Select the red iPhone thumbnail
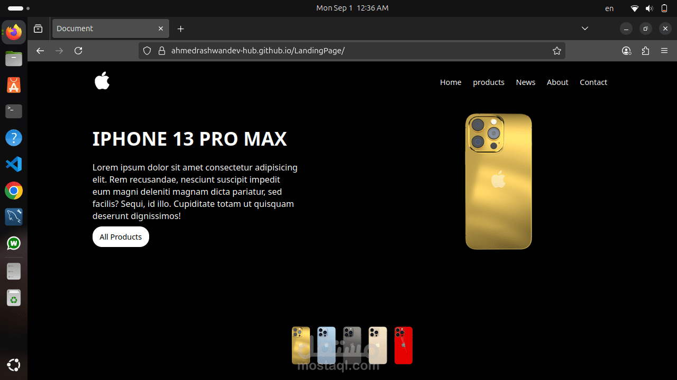The height and width of the screenshot is (380, 677). [404, 346]
